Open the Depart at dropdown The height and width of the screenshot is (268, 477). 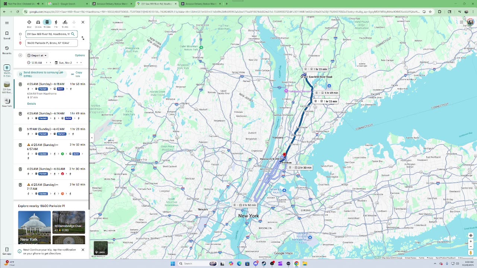37,55
